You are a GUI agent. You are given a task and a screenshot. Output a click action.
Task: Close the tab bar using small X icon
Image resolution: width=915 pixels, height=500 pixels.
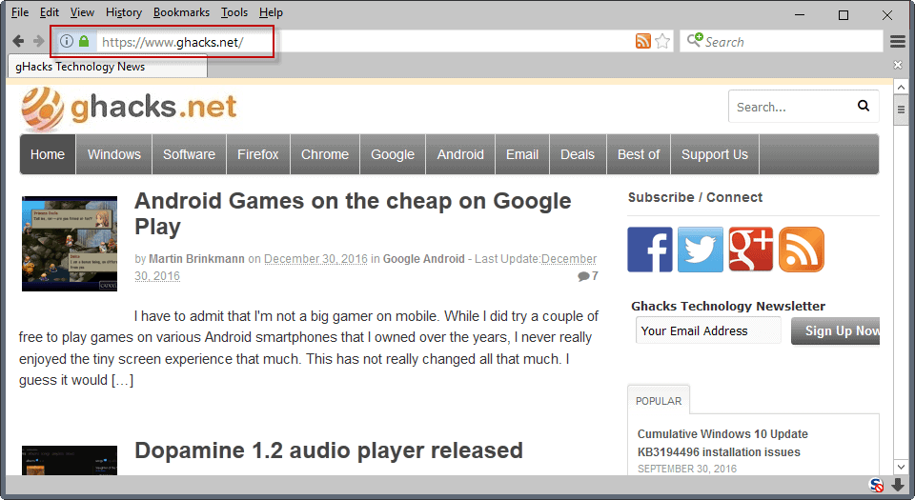898,65
